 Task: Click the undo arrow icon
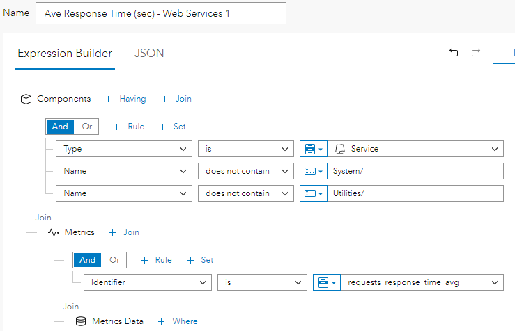point(454,52)
